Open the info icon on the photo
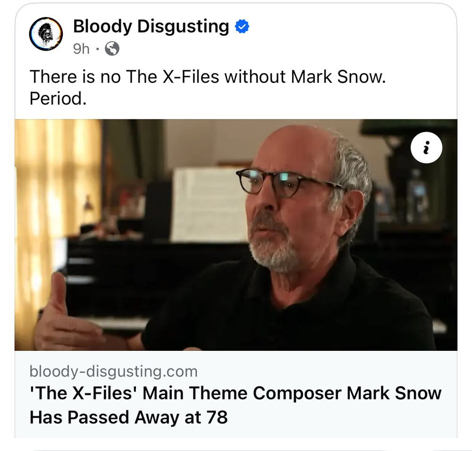472x451 pixels. point(426,148)
